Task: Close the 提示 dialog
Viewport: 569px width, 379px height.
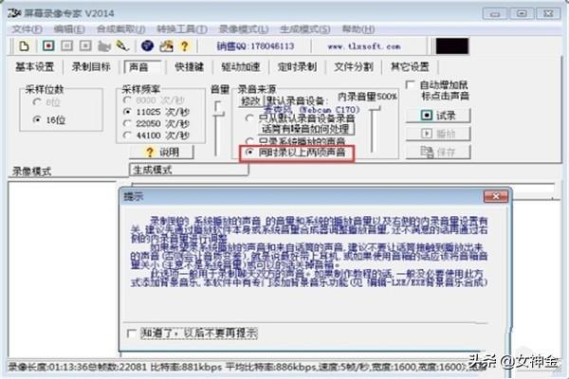Action: pos(496,196)
